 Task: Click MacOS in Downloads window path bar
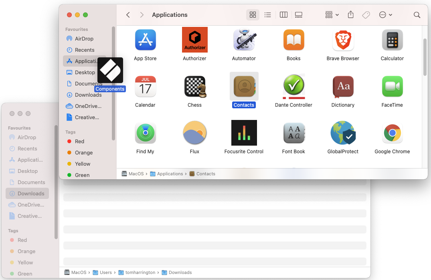pyautogui.click(x=75, y=272)
